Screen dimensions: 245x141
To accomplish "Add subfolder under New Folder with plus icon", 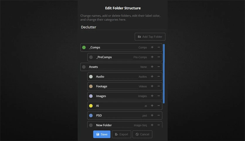I will (152, 125).
